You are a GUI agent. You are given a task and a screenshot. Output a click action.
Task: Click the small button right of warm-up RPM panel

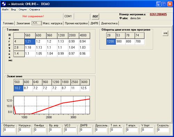point(165,33)
